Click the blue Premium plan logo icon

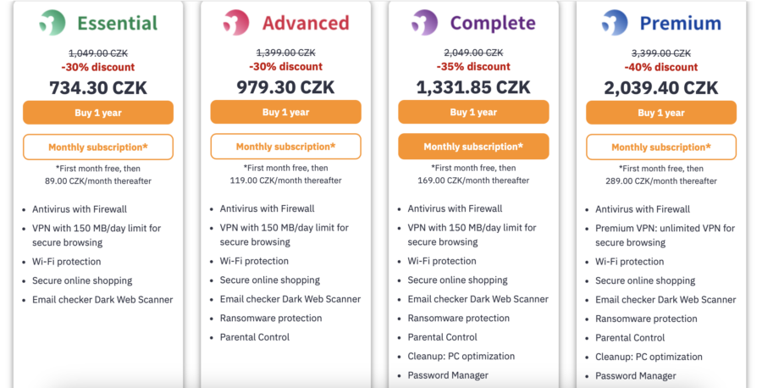click(x=615, y=22)
